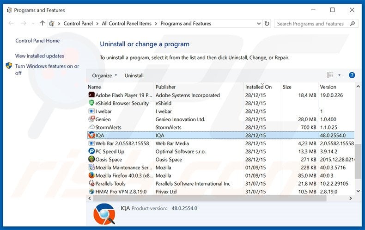Image resolution: width=365 pixels, height=230 pixels.
Task: Click the search magnifier icon
Action: coord(353,24)
